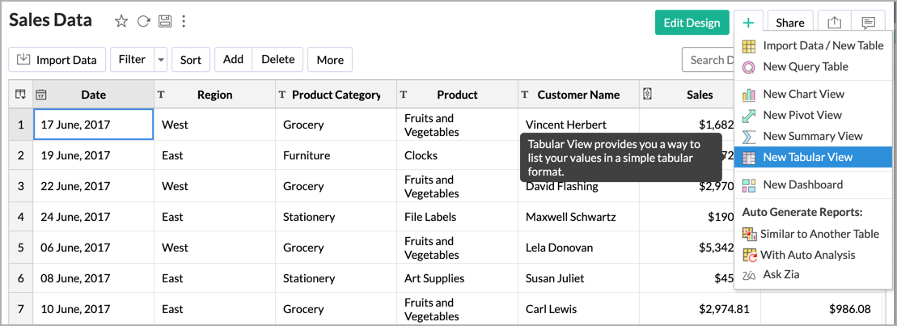Viewport: 897px width, 326px height.
Task: Click the Date column calendar type icon
Action: coord(41,95)
